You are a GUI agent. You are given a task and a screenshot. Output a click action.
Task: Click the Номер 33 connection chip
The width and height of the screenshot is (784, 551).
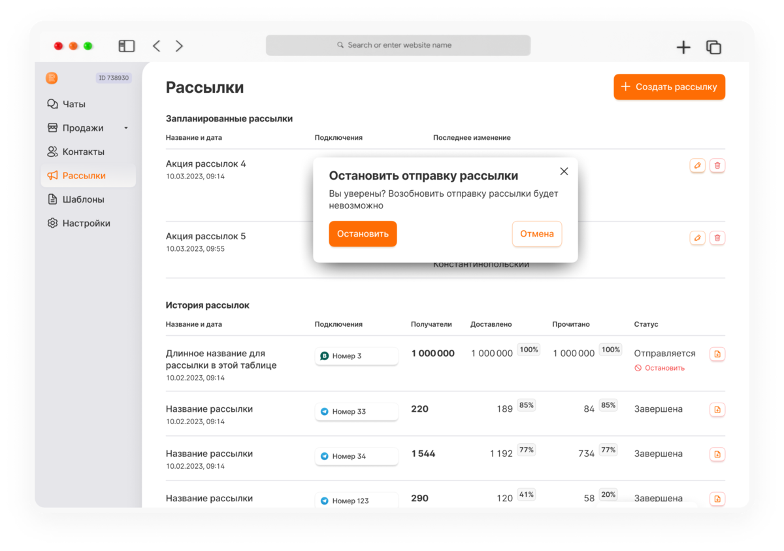coord(357,411)
